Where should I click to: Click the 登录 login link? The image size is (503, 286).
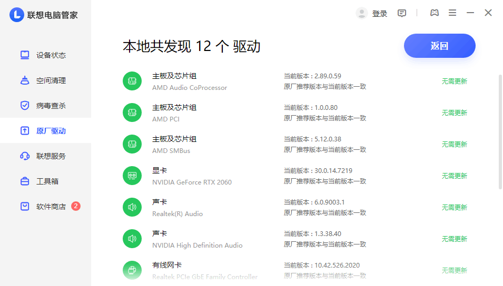[x=380, y=14]
